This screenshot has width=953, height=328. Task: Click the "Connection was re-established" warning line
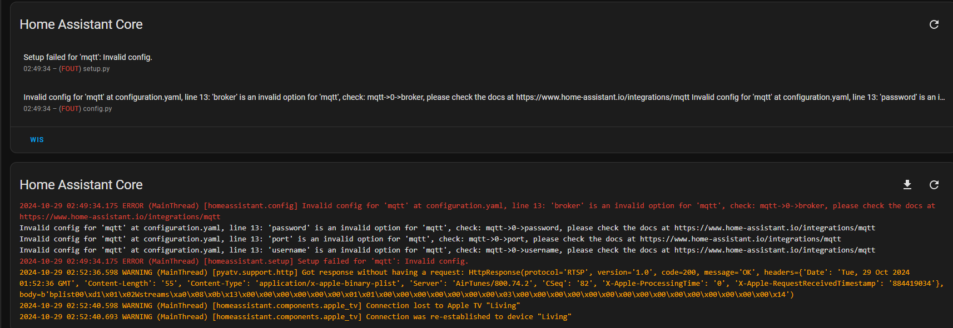(x=295, y=317)
